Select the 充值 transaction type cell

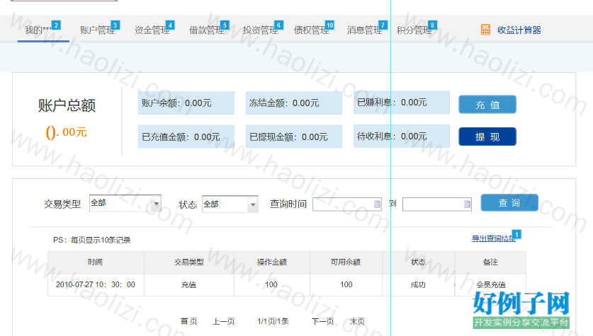[188, 284]
